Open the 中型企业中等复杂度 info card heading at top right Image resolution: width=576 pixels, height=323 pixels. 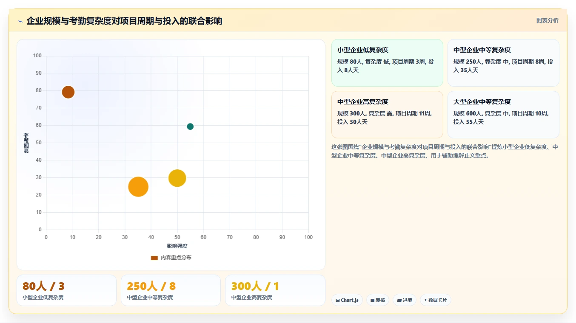click(482, 50)
